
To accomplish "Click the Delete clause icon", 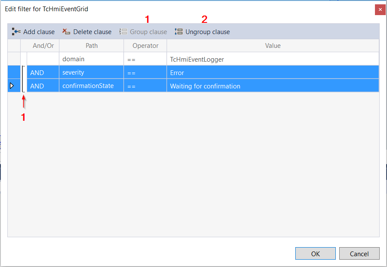I will click(x=66, y=31).
